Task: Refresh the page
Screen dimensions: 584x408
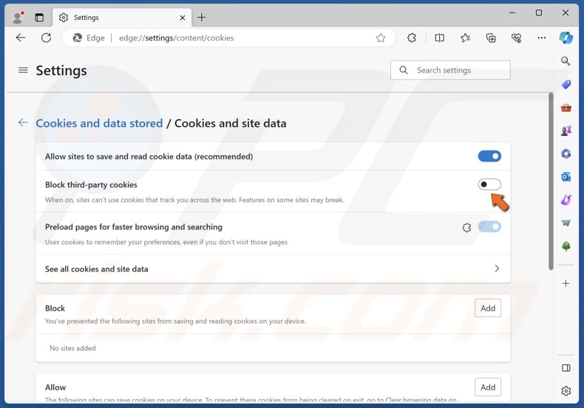Action: tap(46, 38)
